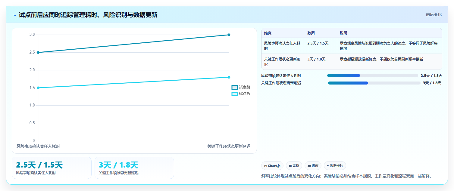Image resolution: width=454 pixels, height=191 pixels.
Task: Click 试点前 data point at 2.5
Action: pyautogui.click(x=38, y=52)
